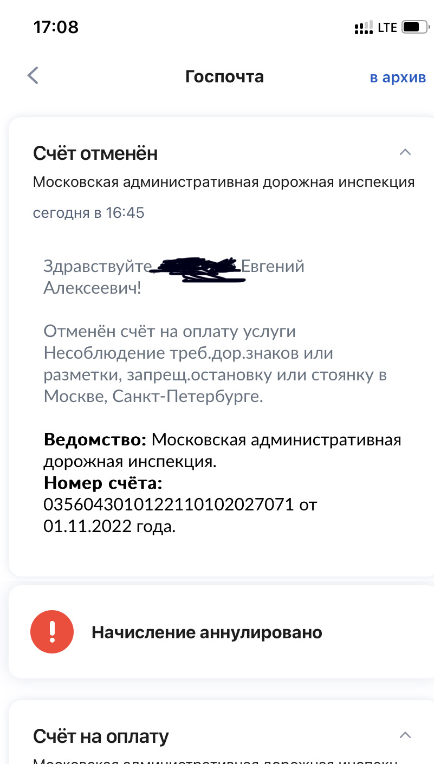Viewport: 434px width, 764px height.
Task: Tap the invoice number 0356043010122110102027071
Action: tap(169, 504)
